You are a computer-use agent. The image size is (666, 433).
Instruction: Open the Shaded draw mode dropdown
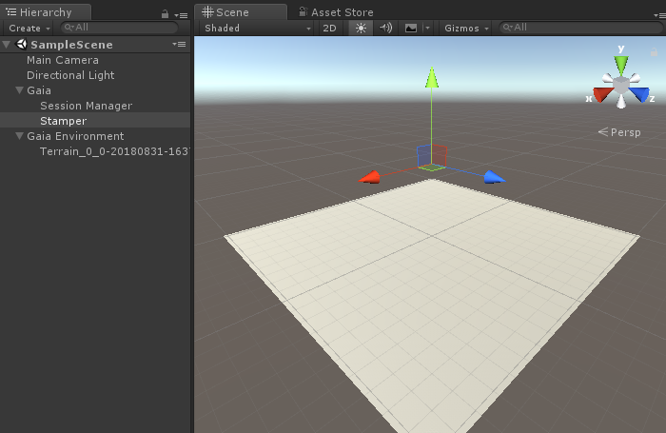[x=257, y=28]
